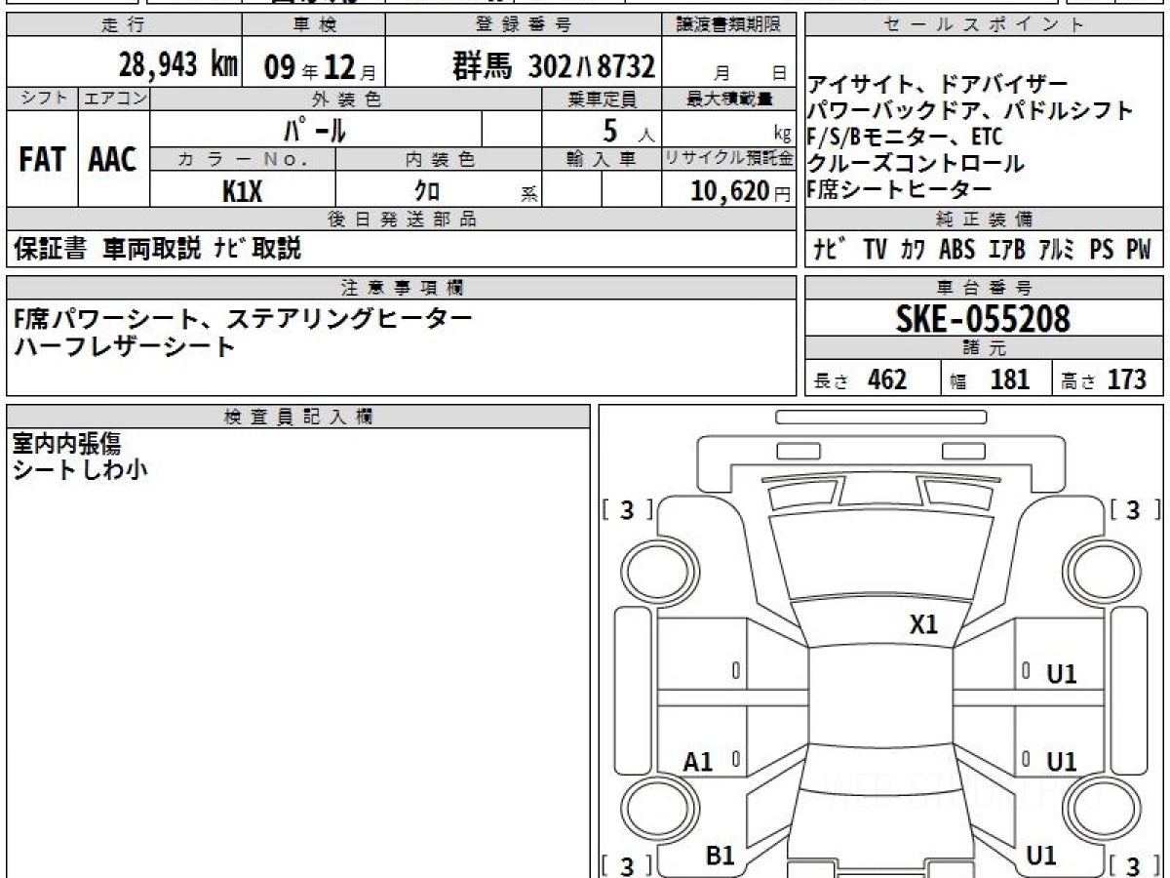1170x878 pixels.
Task: Click the 車台番号 header
Action: 985,288
